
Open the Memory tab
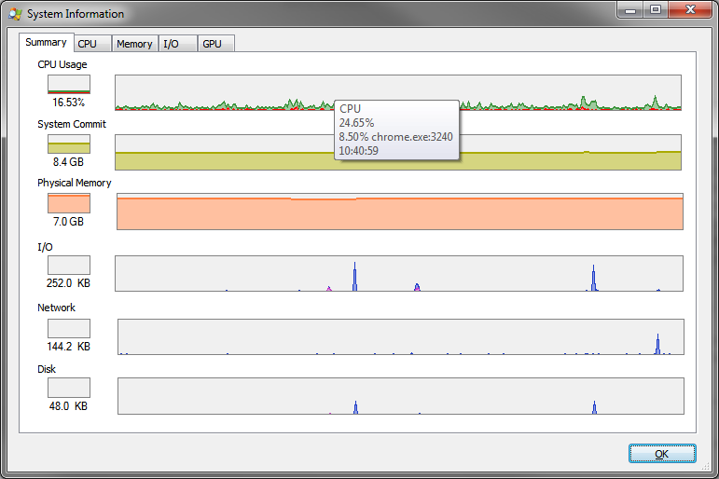(135, 44)
